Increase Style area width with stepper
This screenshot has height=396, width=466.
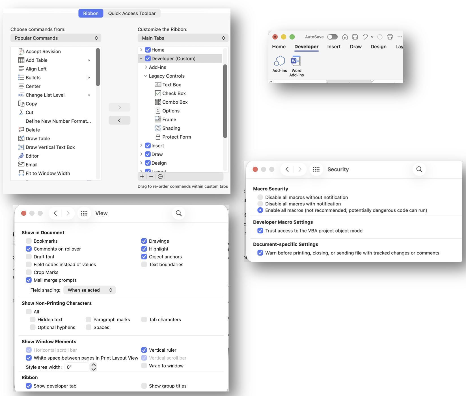[x=94, y=365]
